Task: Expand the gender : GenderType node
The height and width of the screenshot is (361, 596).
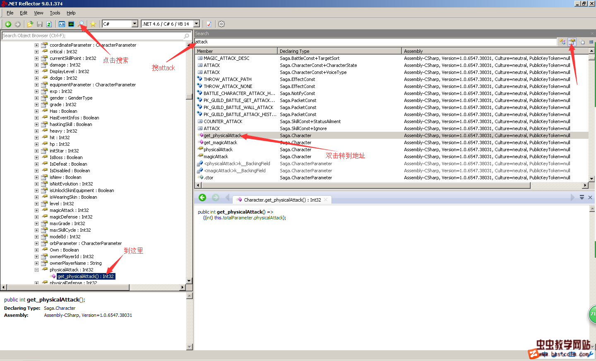Action: (36, 98)
